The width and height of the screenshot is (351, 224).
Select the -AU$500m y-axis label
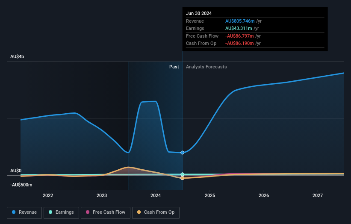tap(21, 185)
